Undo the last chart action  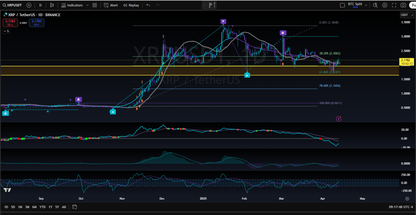148,5
